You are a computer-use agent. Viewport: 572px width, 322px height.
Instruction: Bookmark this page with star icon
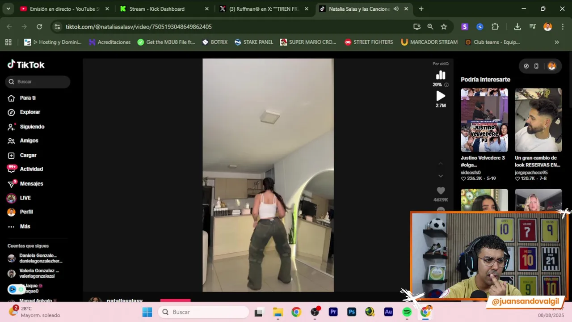(444, 27)
